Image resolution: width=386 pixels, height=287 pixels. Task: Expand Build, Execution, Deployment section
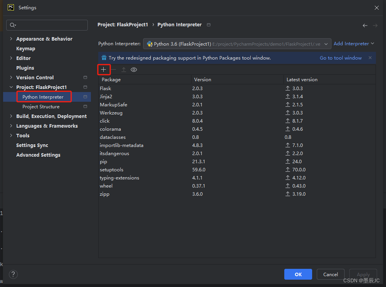click(x=11, y=116)
